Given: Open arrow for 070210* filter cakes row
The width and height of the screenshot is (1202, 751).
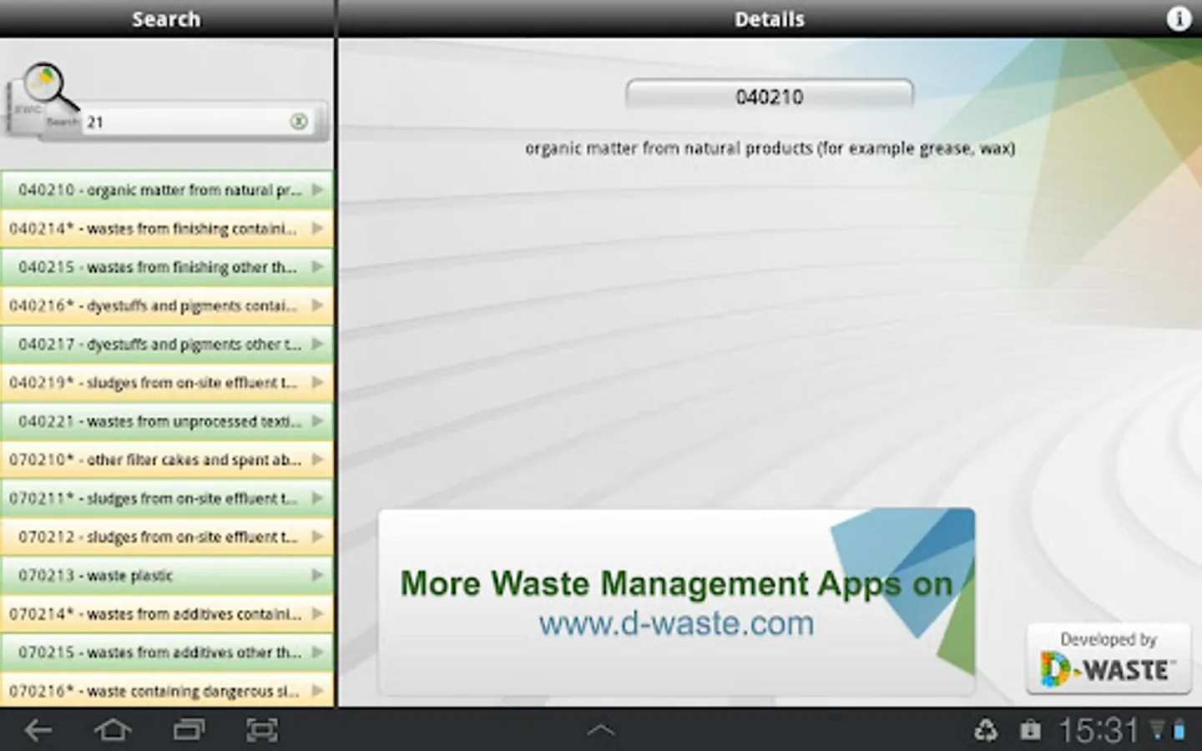Looking at the screenshot, I should pyautogui.click(x=317, y=460).
